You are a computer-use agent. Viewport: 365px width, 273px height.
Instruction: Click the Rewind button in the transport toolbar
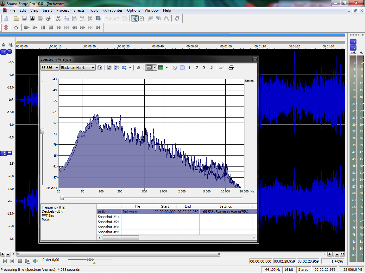(x=74, y=28)
